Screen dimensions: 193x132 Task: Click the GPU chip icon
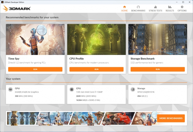[x=11, y=89]
